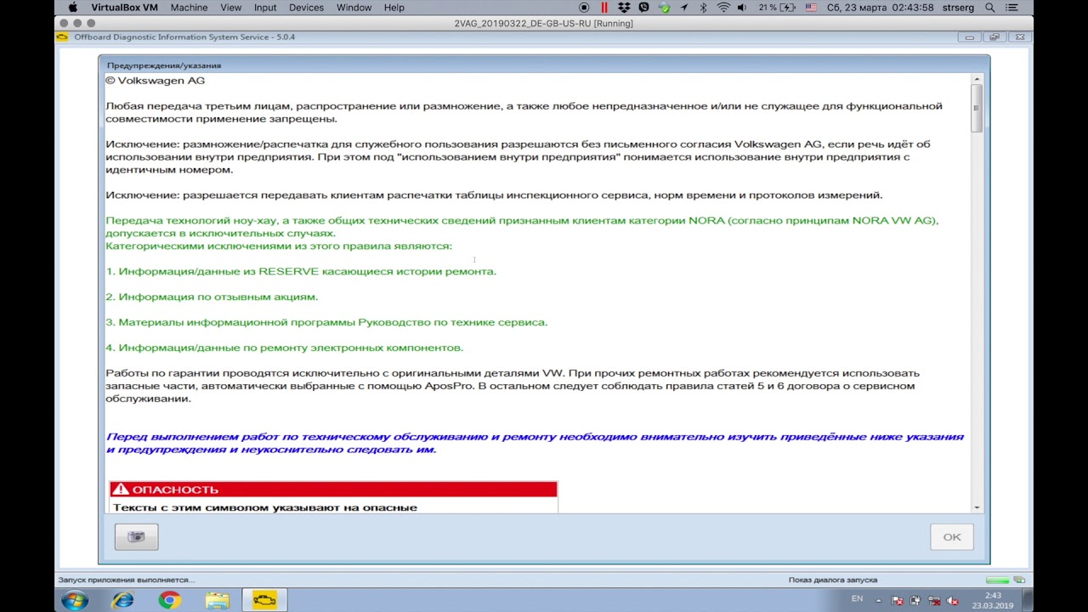Show hidden tray icons with the arrow
Screen dimensions: 1088x612
click(879, 600)
